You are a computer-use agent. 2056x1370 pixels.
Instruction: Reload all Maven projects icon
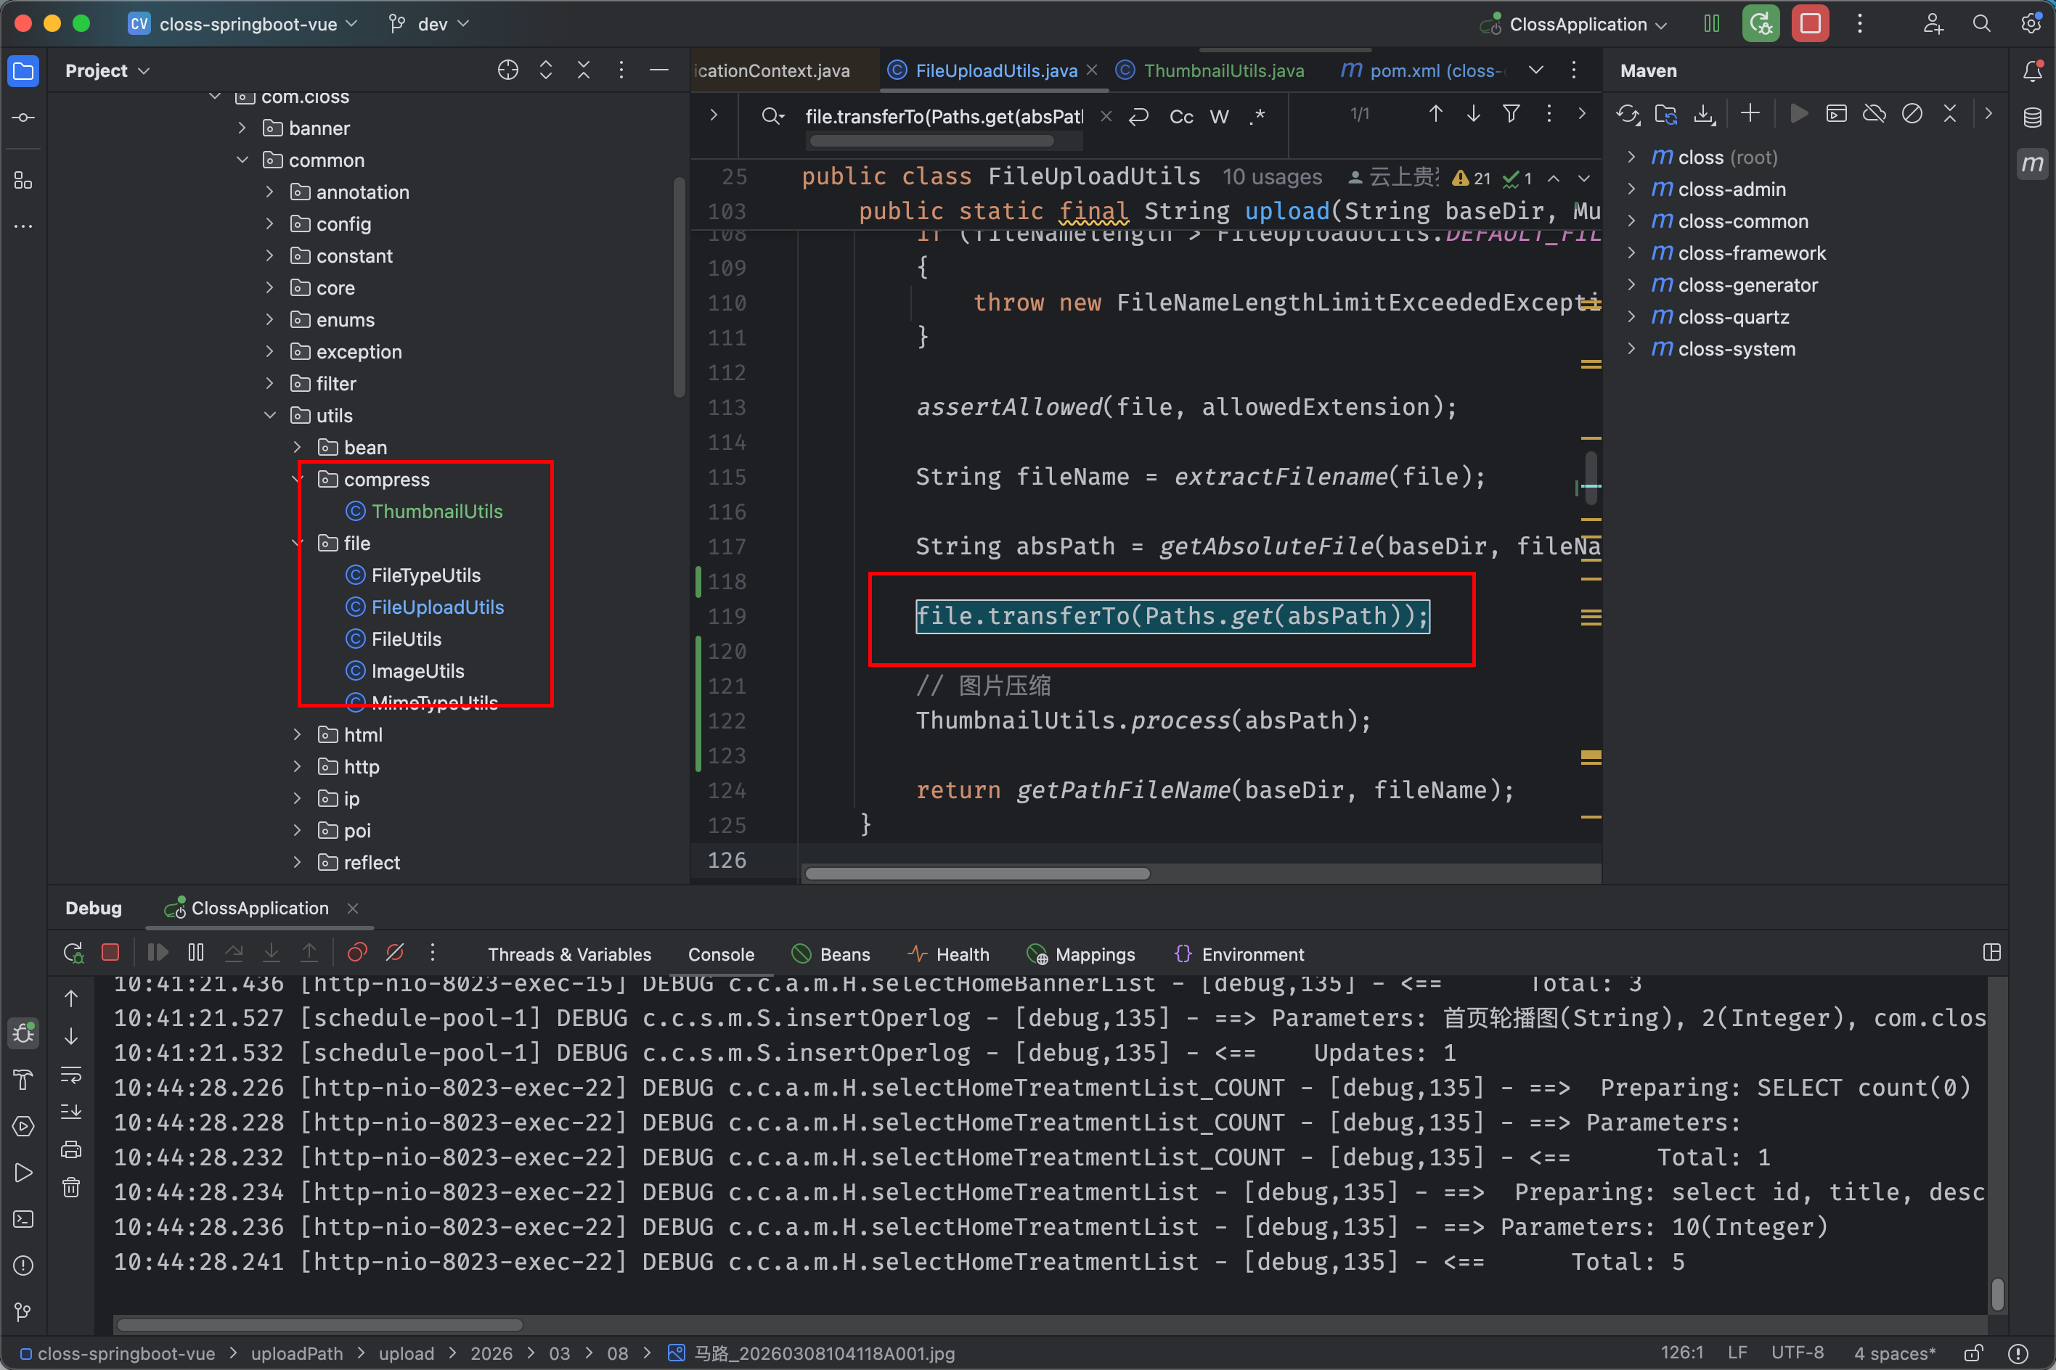point(1627,115)
